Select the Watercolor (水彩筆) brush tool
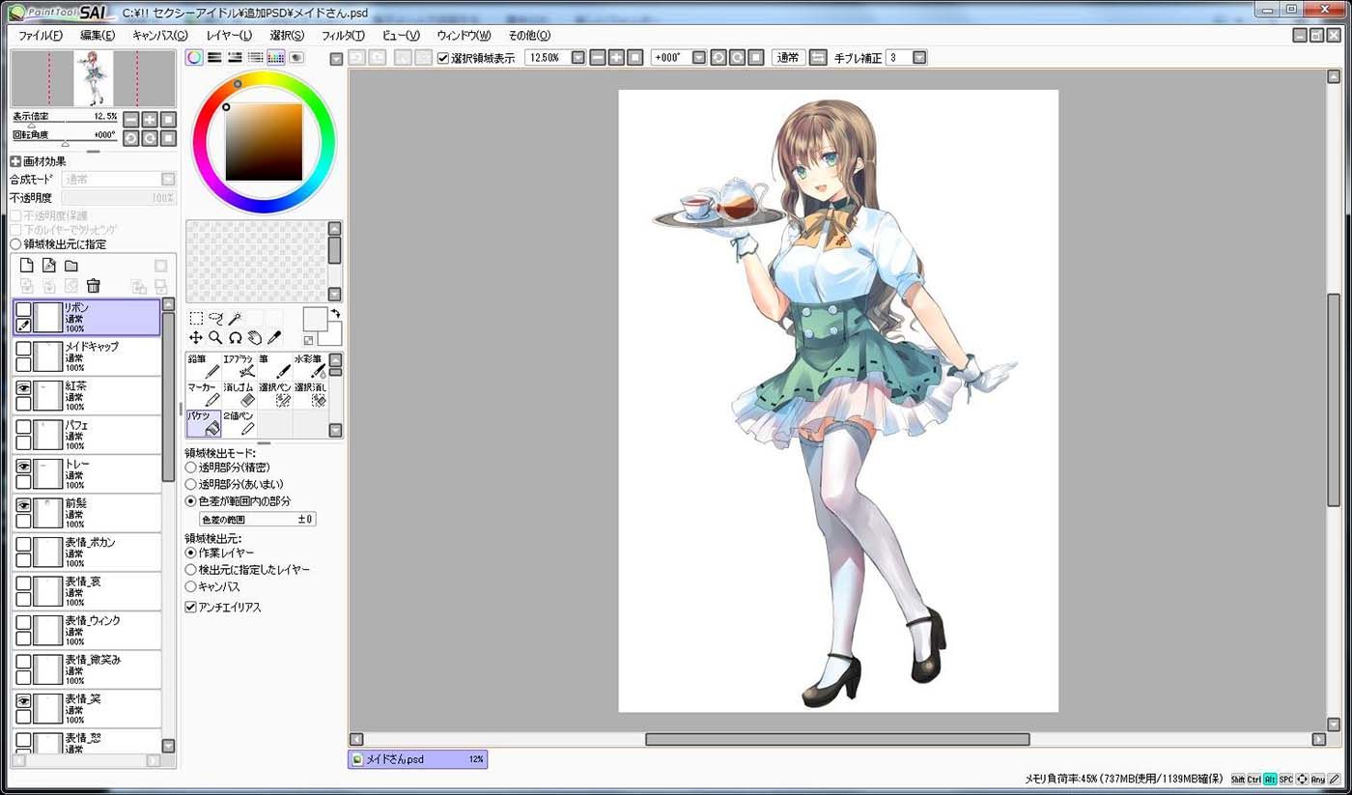Viewport: 1352px width, 795px height. tap(310, 366)
